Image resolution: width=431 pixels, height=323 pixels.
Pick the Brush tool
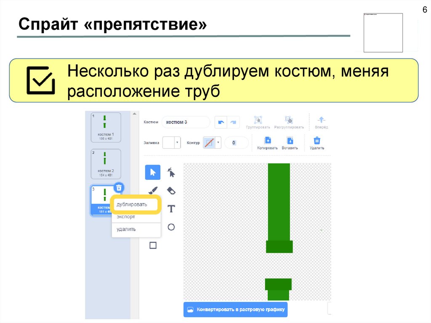click(153, 190)
